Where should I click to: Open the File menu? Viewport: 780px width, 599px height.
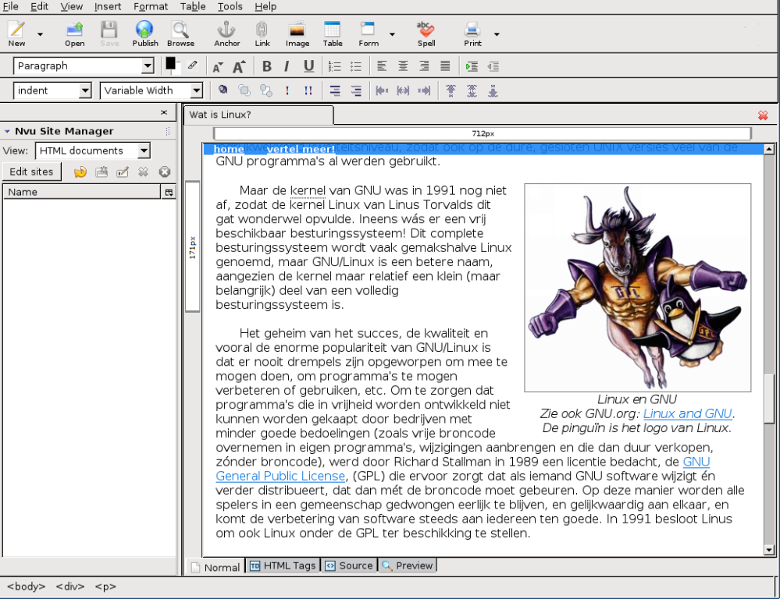[x=10, y=6]
